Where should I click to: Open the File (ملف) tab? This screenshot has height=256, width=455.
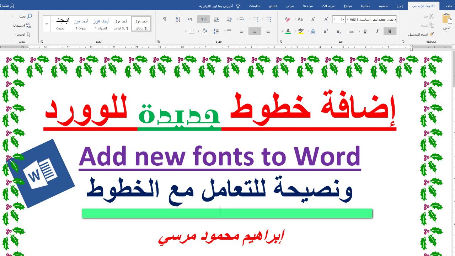[x=449, y=6]
